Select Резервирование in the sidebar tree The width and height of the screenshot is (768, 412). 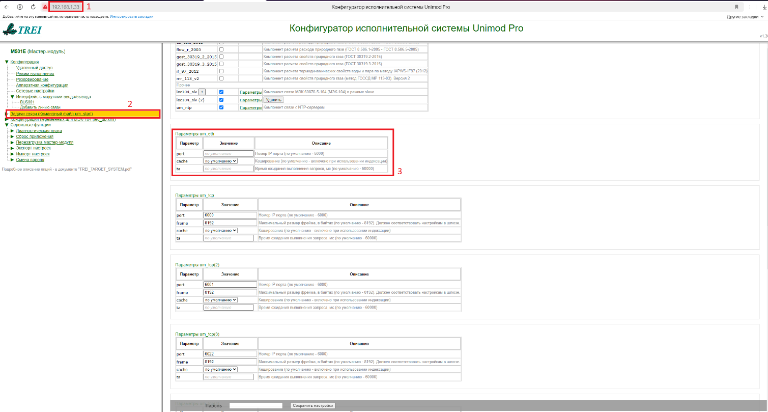(x=32, y=79)
